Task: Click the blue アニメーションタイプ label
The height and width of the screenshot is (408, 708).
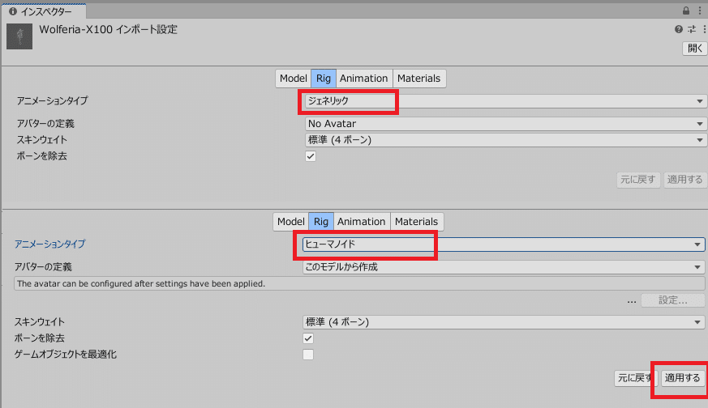Action: click(49, 244)
